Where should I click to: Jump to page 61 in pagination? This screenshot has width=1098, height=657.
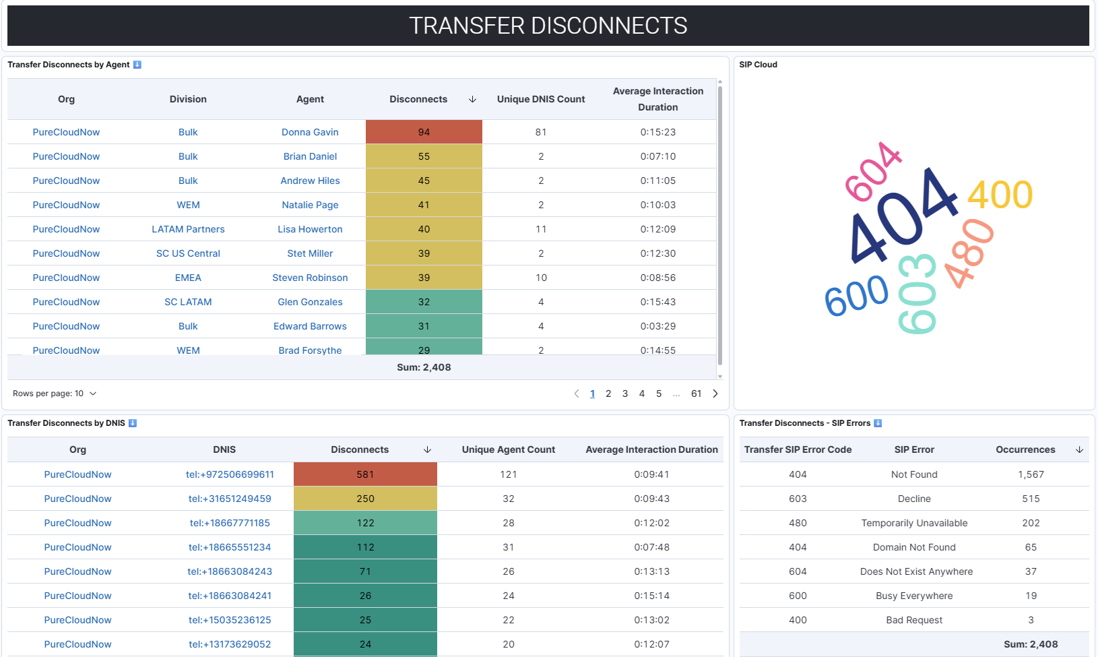[696, 393]
